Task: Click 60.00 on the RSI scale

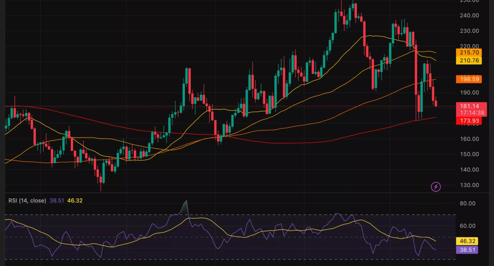Action: [467, 226]
